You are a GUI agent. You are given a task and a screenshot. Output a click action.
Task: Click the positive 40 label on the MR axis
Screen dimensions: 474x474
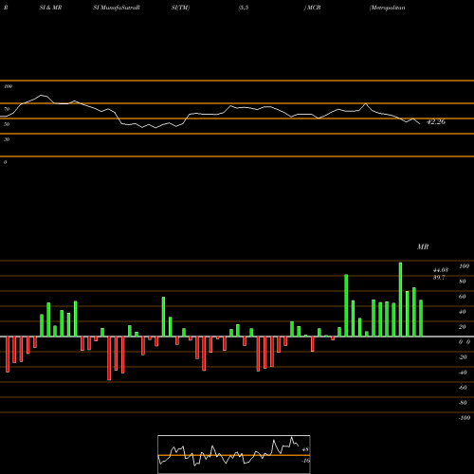tap(462, 312)
